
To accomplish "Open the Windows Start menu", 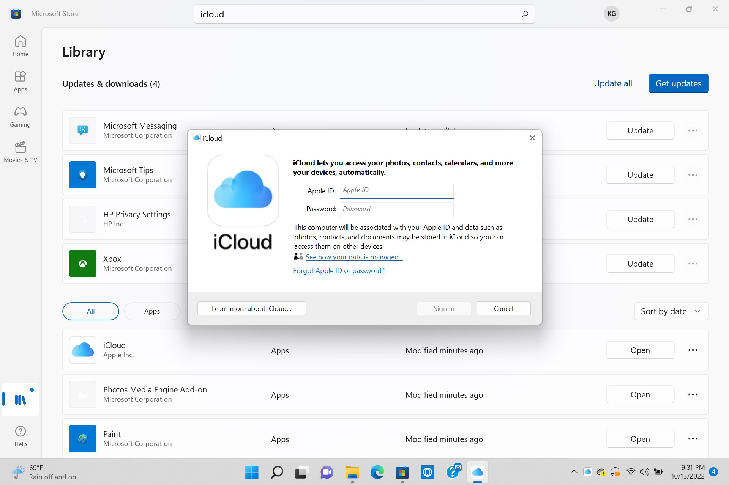I will pos(252,472).
